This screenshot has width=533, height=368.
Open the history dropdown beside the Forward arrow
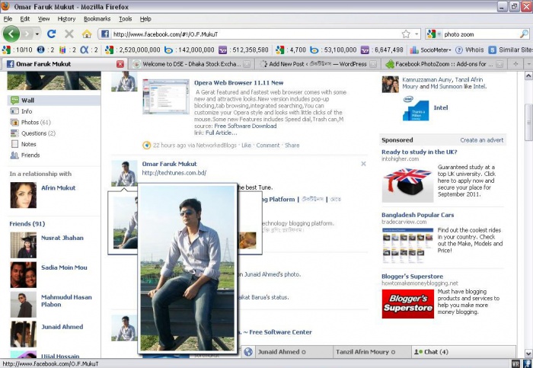37,34
